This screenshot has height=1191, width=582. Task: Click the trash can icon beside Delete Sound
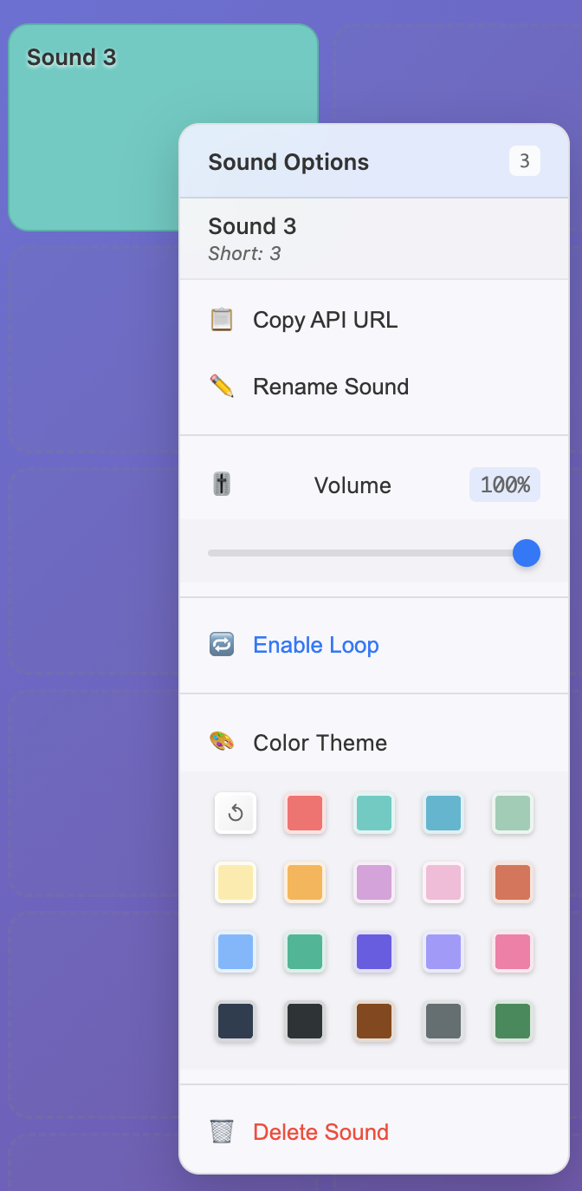tap(222, 1131)
